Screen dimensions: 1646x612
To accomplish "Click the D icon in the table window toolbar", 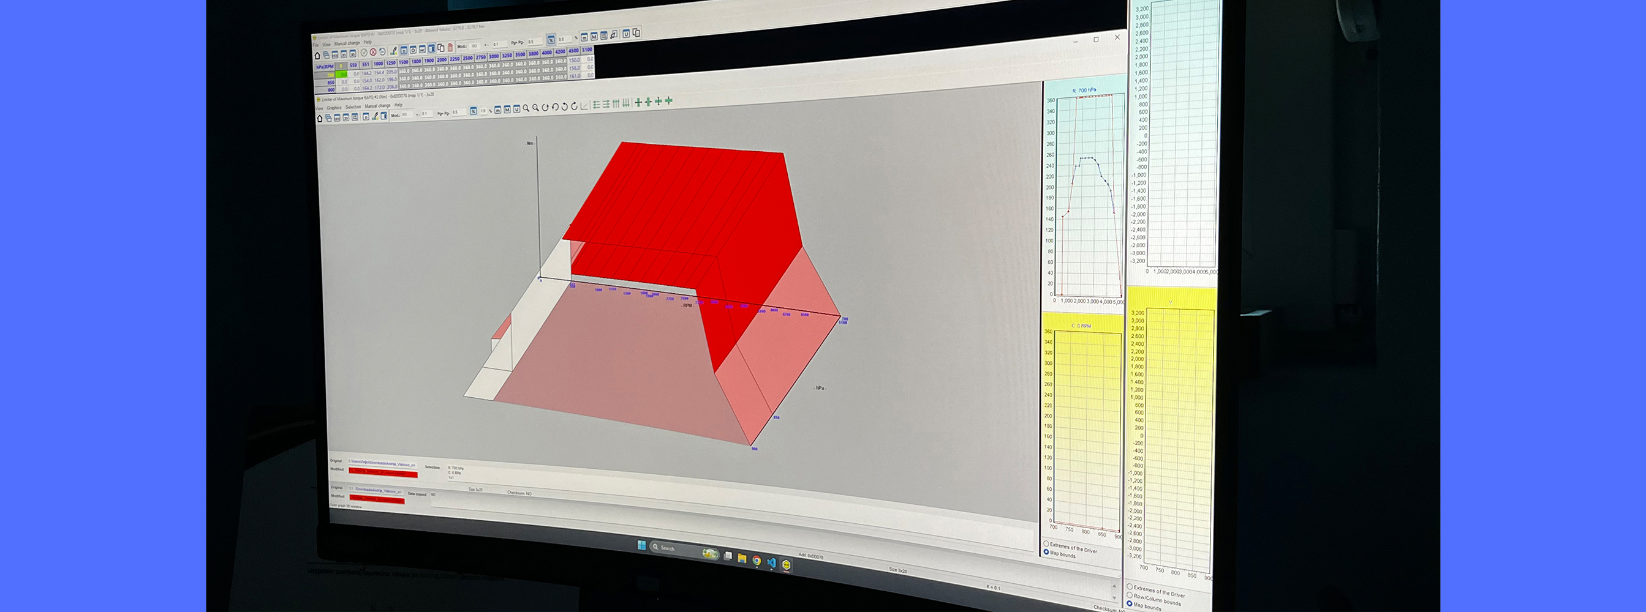I will coord(404,50).
